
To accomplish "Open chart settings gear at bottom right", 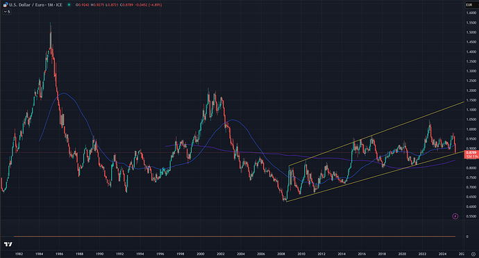I will pos(473,254).
